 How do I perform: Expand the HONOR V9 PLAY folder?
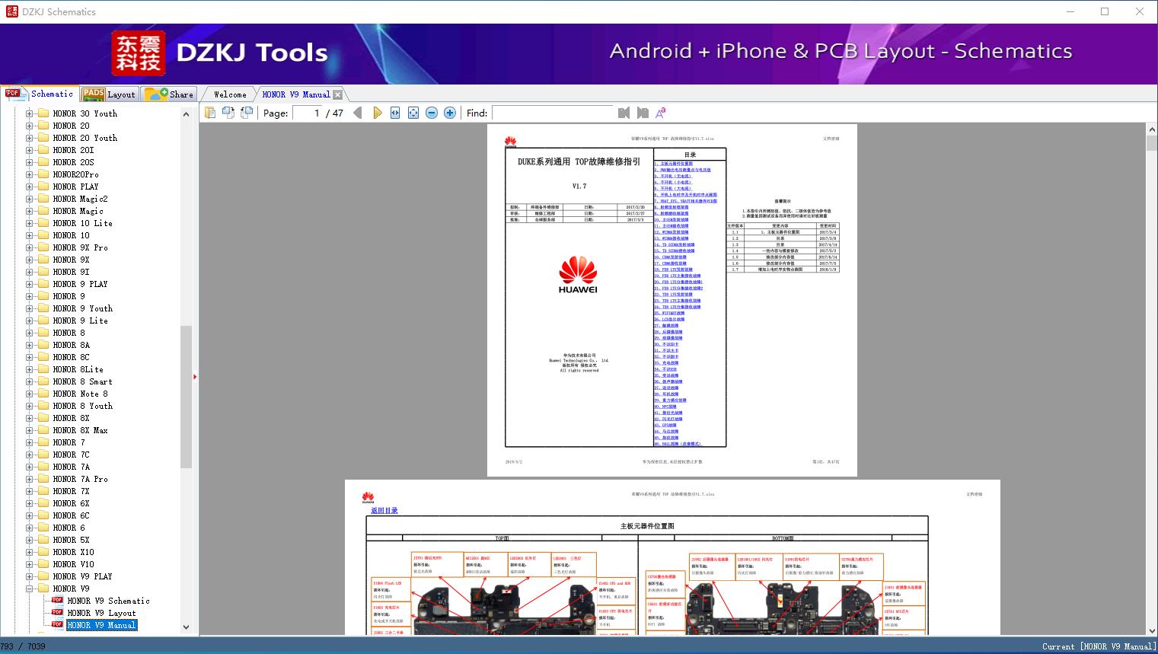click(x=29, y=576)
